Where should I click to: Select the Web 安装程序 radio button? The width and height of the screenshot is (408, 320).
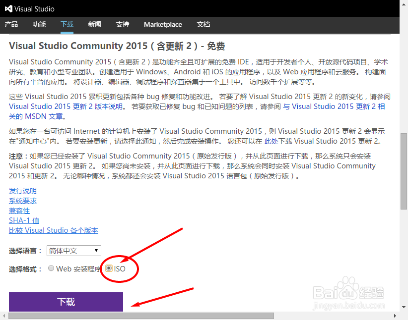point(51,268)
